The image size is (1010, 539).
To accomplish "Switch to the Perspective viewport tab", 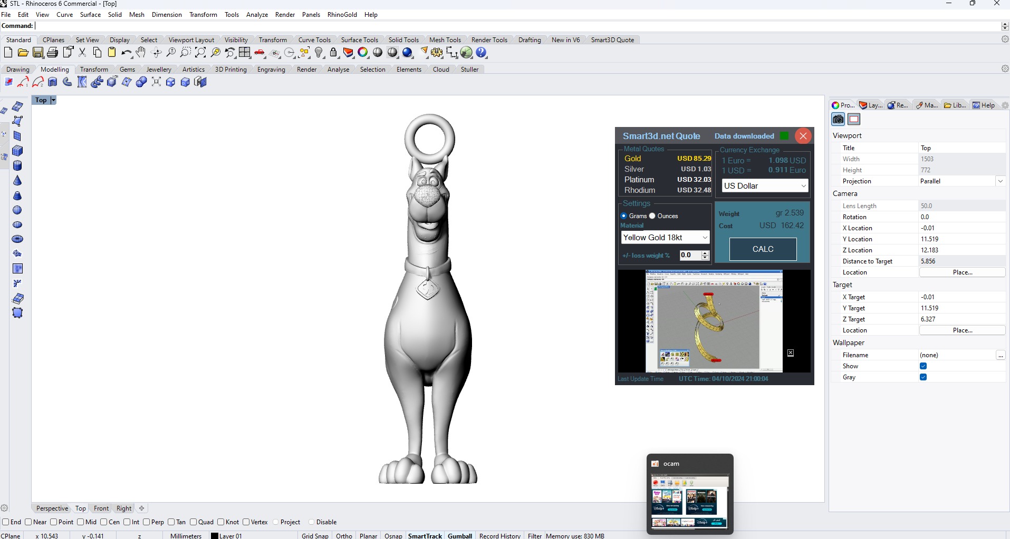I will tap(52, 508).
